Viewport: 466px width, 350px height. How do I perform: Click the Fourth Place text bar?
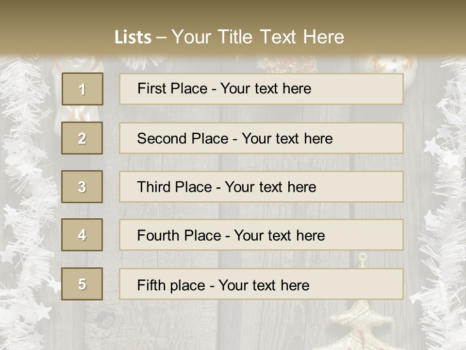click(x=261, y=235)
